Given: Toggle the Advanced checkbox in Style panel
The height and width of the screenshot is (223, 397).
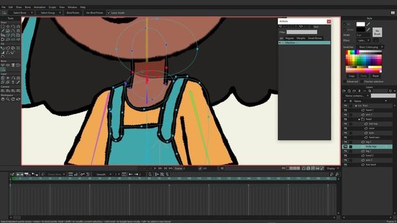Looking at the screenshot, I should coord(345,82).
